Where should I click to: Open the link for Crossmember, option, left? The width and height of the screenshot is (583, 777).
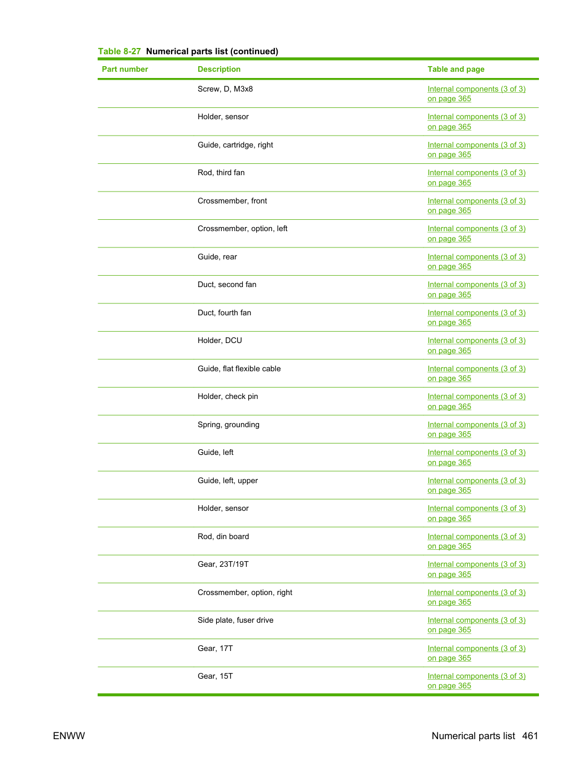[476, 233]
